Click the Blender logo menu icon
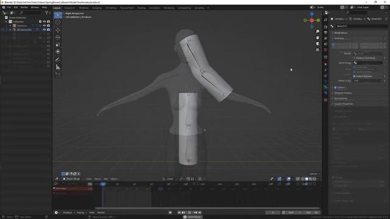This screenshot has width=390, height=219. [4, 7]
